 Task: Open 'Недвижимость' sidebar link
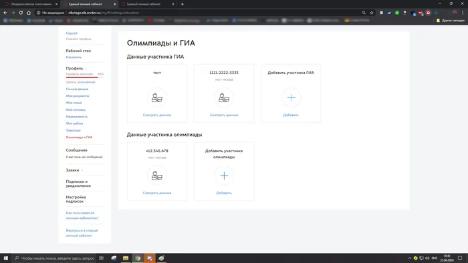[77, 116]
